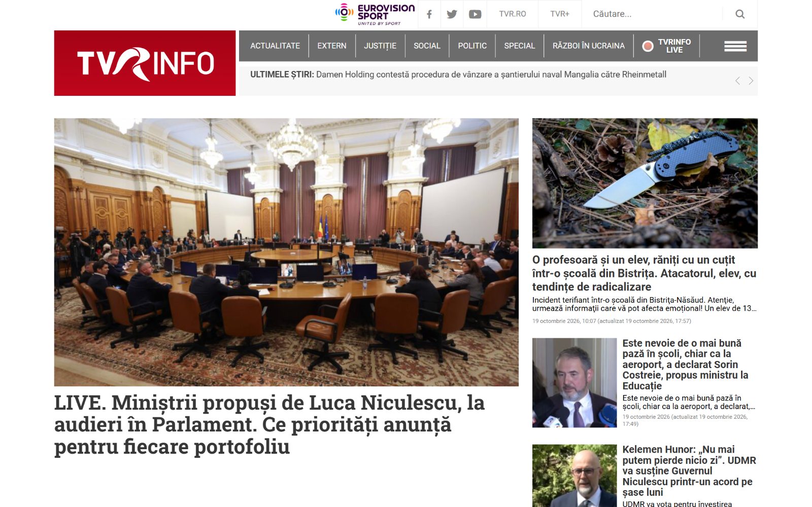The width and height of the screenshot is (812, 507).
Task: Open the Actualitate menu section
Action: coord(275,46)
